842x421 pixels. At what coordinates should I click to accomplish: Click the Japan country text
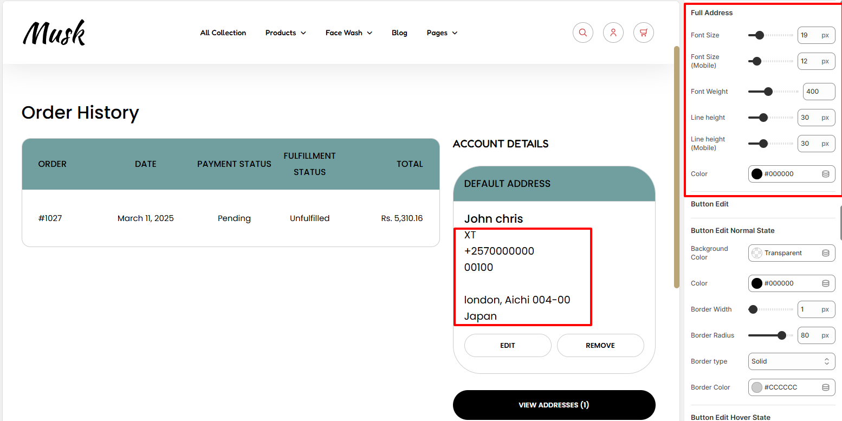pyautogui.click(x=481, y=316)
